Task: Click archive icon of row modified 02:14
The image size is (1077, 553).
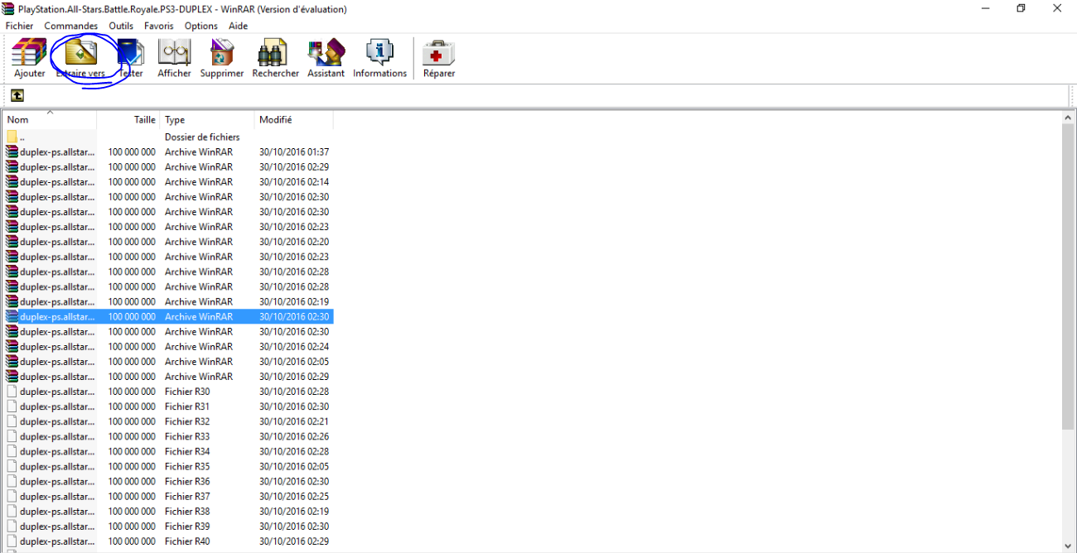Action: point(12,181)
